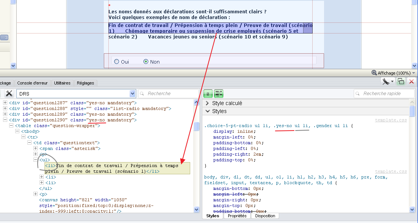Click the crossed tools icon beside DRS
418x223 pixels.
[9, 94]
